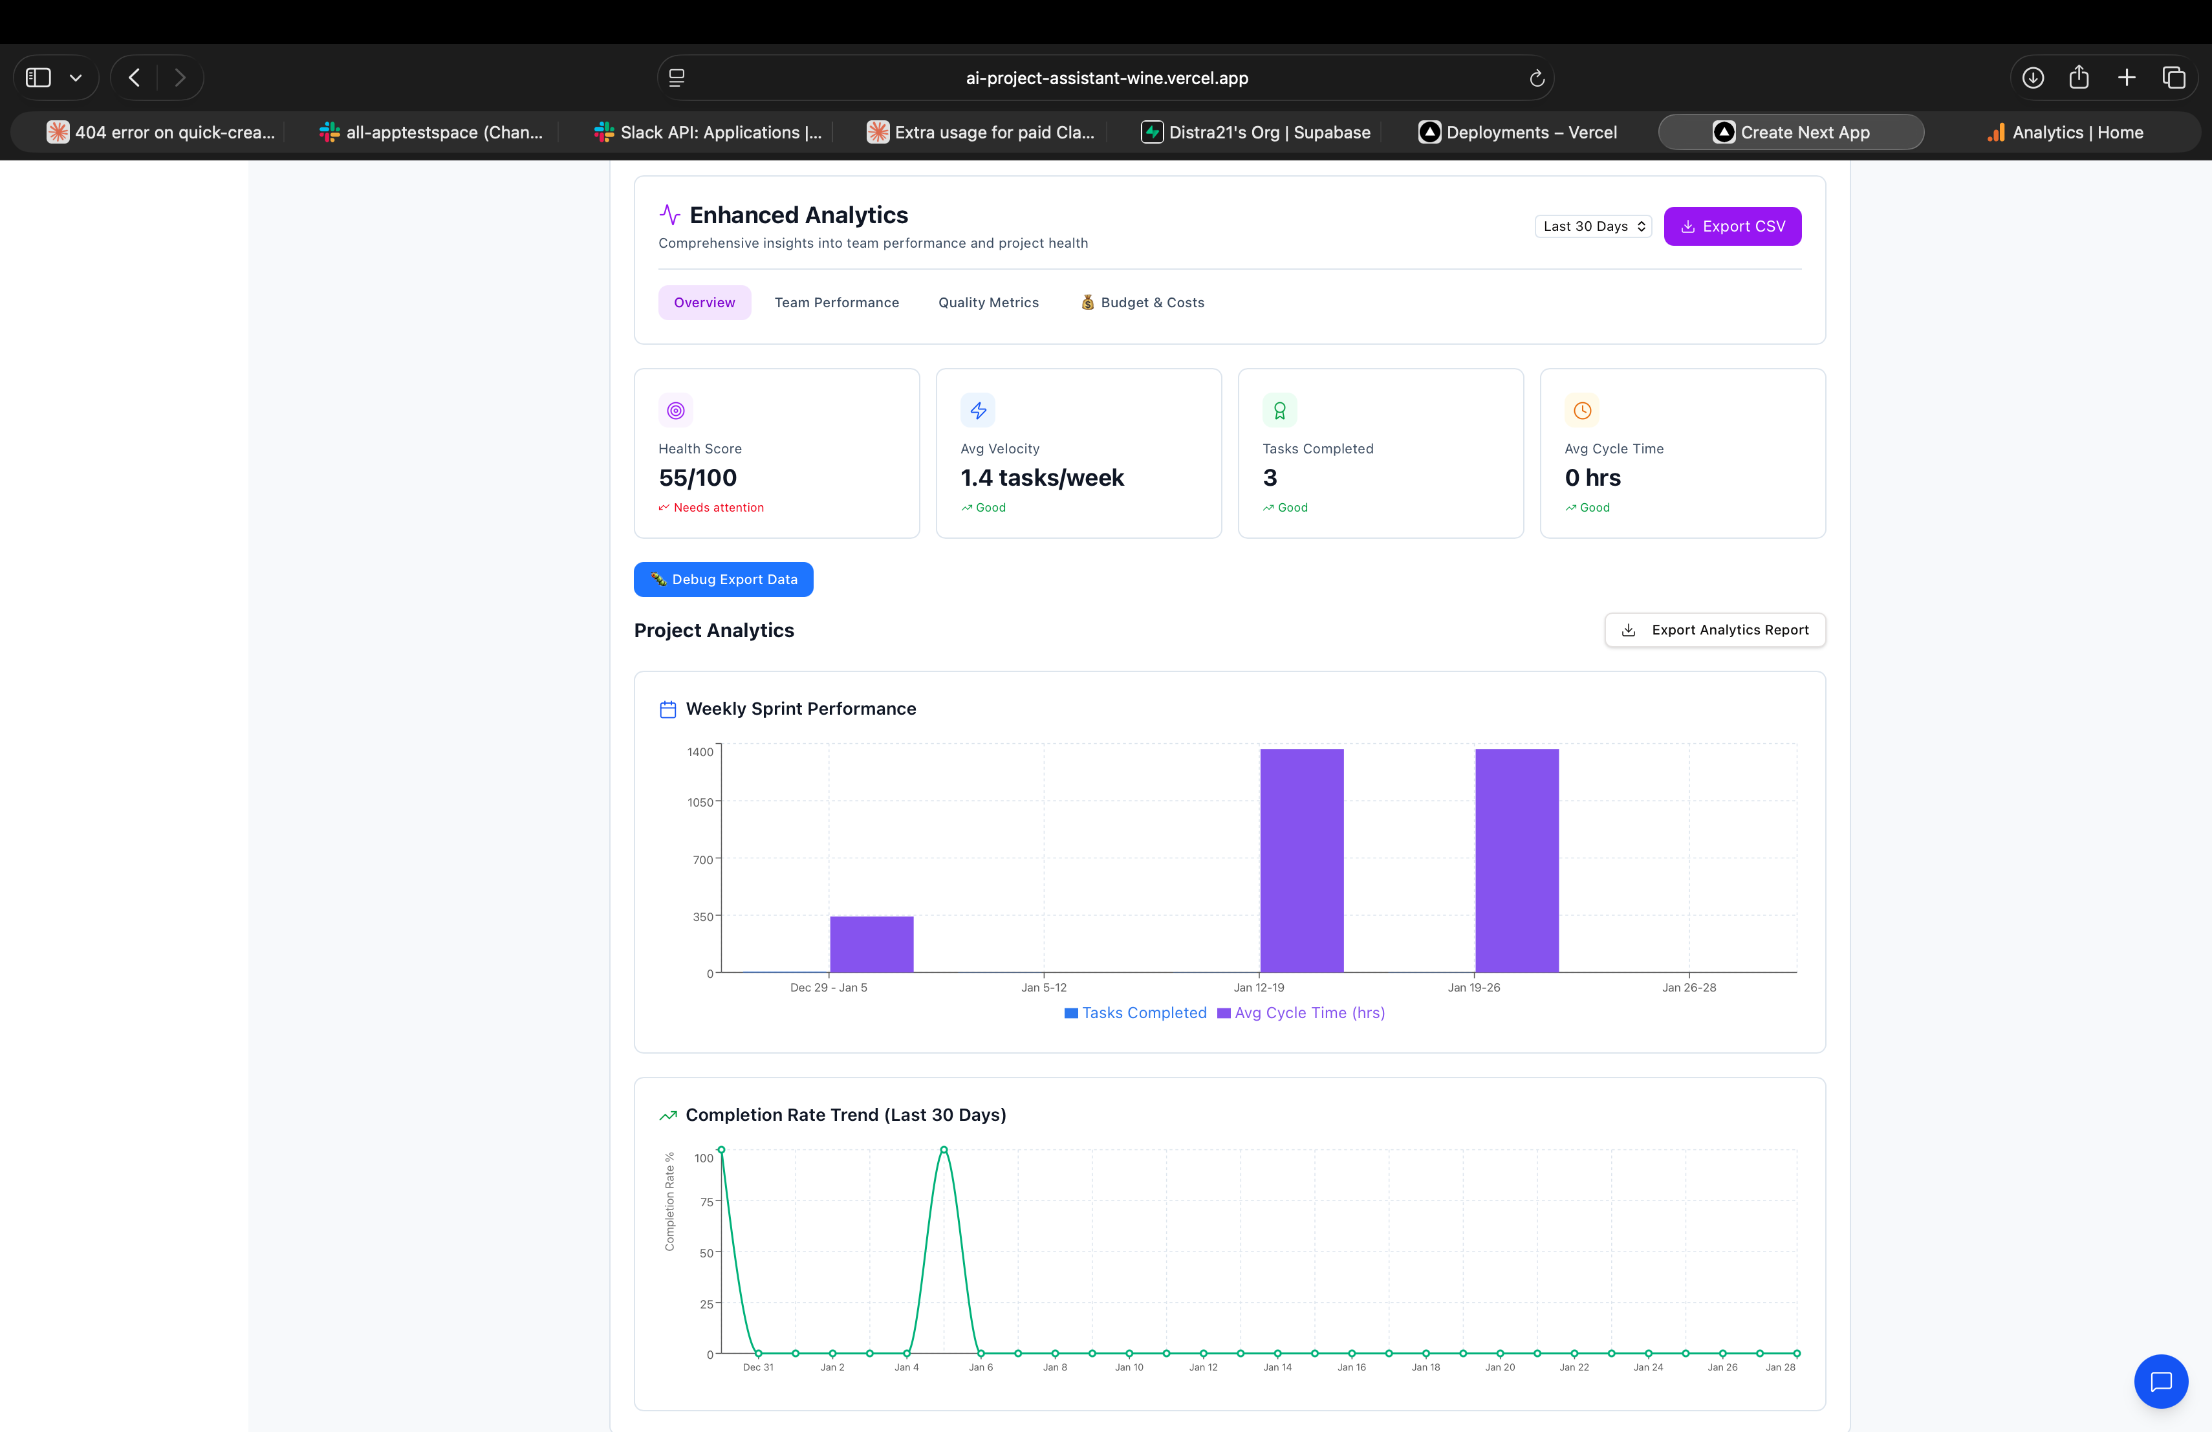Viewport: 2212px width, 1432px height.
Task: Toggle the Tasks Completed legend entry
Action: [1135, 1013]
